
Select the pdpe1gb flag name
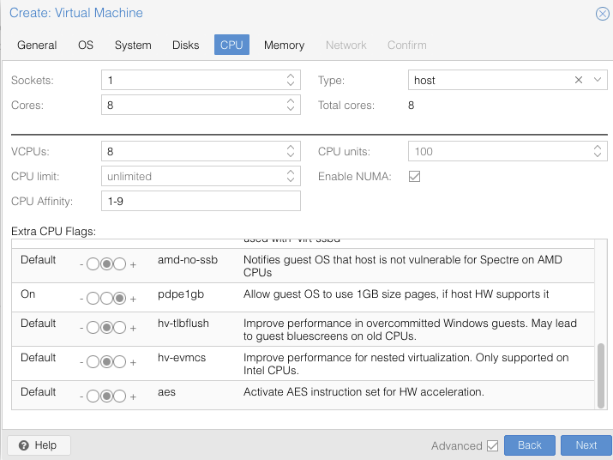[181, 294]
